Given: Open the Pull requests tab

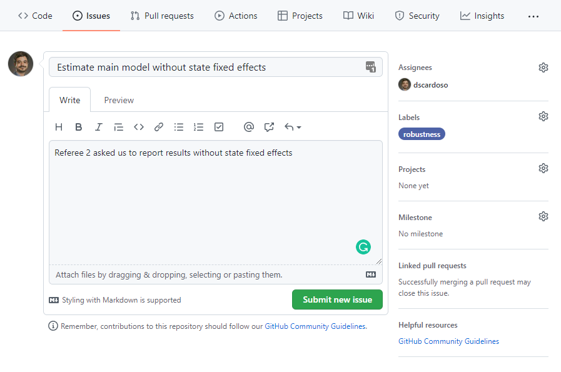Looking at the screenshot, I should point(162,16).
